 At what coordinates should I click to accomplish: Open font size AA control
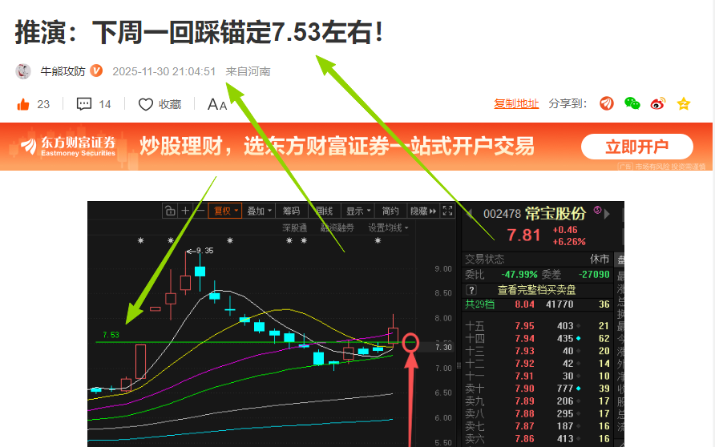(217, 104)
